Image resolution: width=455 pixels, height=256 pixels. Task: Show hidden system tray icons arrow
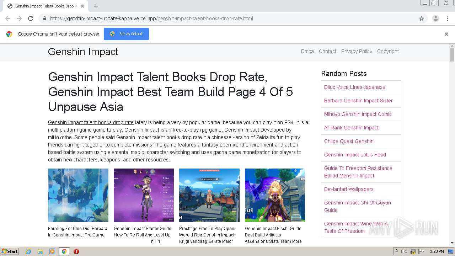click(x=396, y=251)
